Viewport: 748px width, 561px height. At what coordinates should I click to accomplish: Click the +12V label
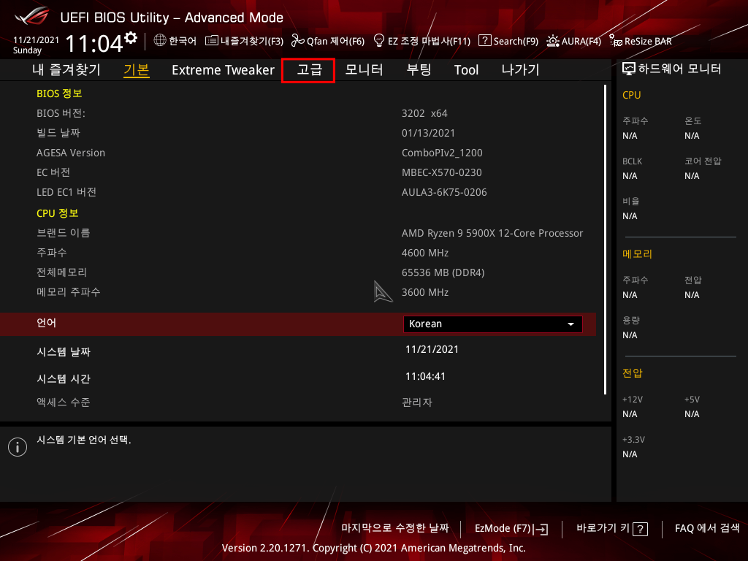[x=633, y=400]
